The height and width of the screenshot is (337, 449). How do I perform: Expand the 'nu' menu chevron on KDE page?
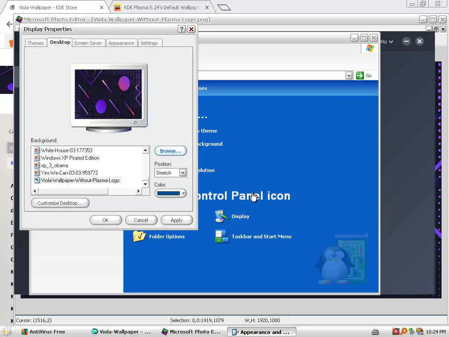391,42
